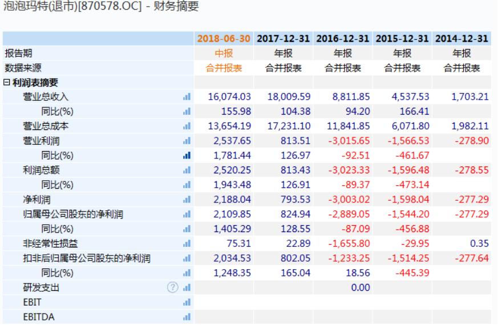This screenshot has height=325, width=498.
Task: Select the 2015-12-31 column header
Action: (x=402, y=39)
